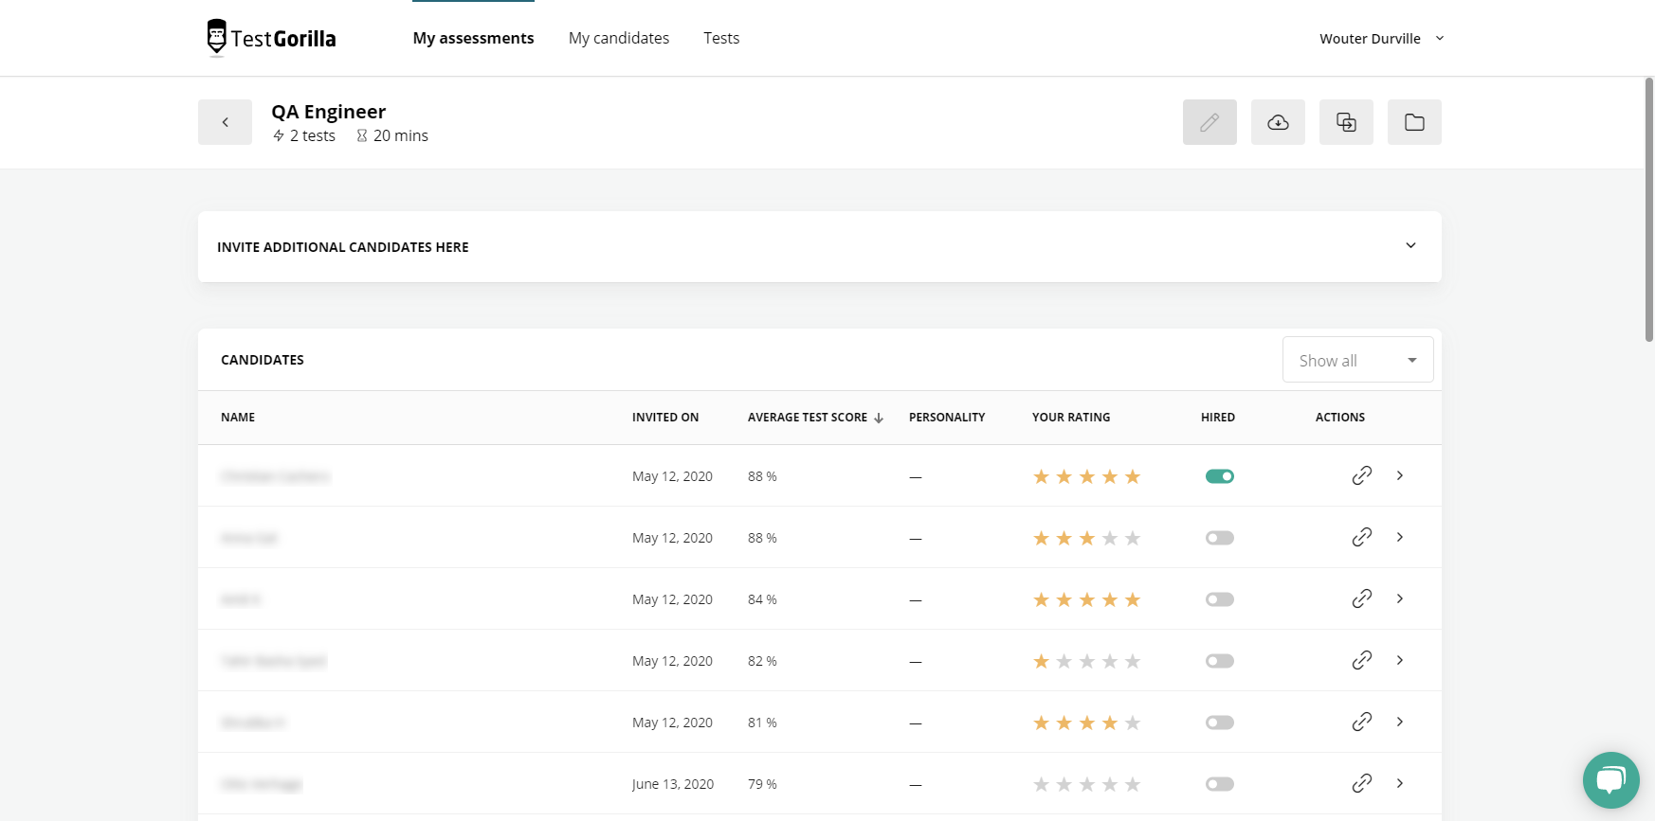This screenshot has width=1655, height=821.
Task: Rate the 79 % candidate five stars
Action: 1133,784
